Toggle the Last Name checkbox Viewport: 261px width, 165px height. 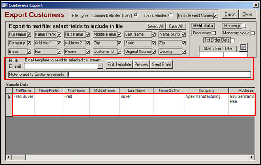(154, 34)
